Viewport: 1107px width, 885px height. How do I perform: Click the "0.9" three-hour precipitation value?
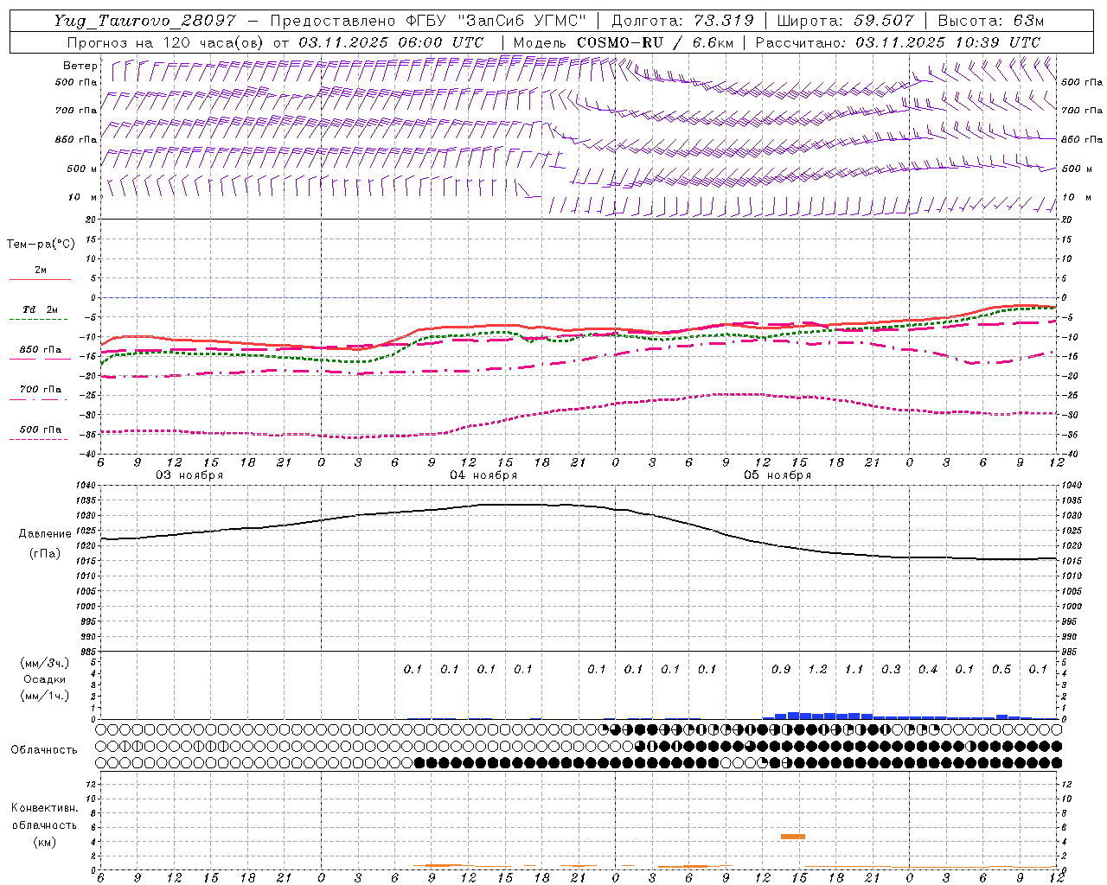tap(781, 669)
